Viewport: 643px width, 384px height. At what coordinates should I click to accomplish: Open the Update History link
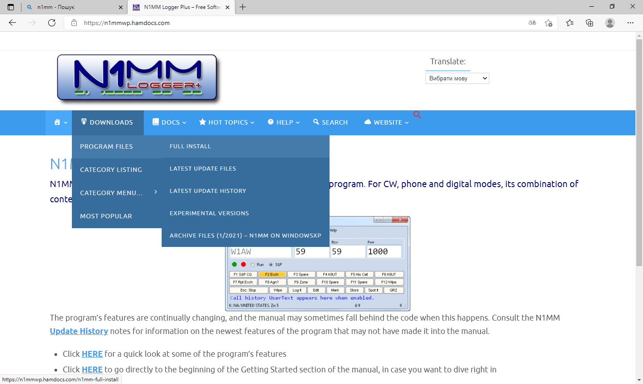coord(79,331)
